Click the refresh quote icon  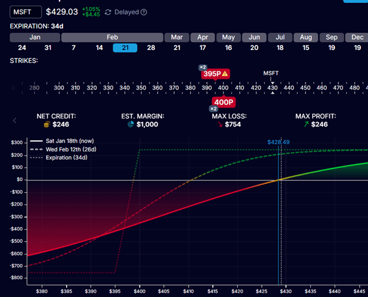tap(108, 12)
